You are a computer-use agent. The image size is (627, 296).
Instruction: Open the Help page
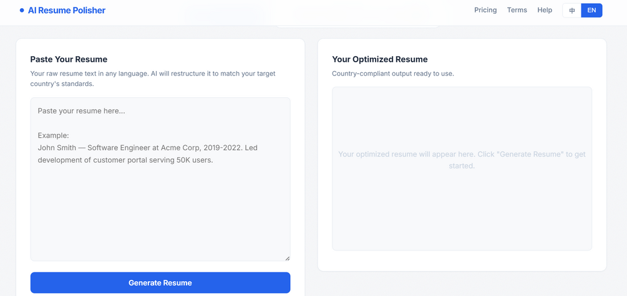tap(545, 11)
